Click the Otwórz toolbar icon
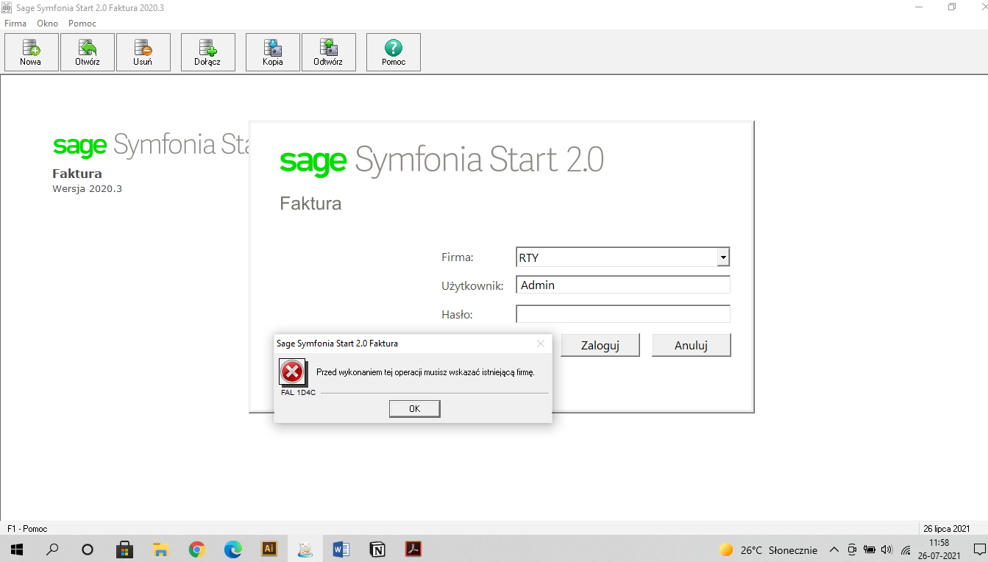 pos(88,52)
